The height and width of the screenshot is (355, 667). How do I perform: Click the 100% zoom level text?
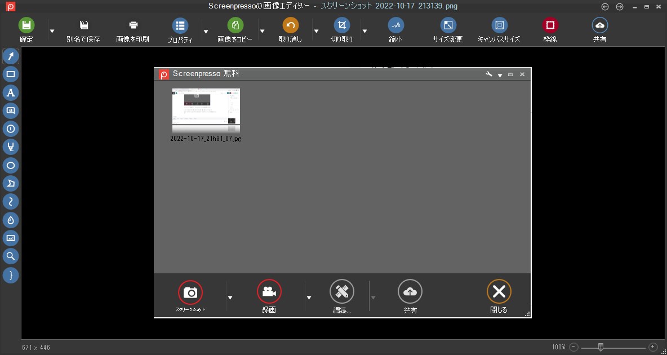click(x=559, y=347)
